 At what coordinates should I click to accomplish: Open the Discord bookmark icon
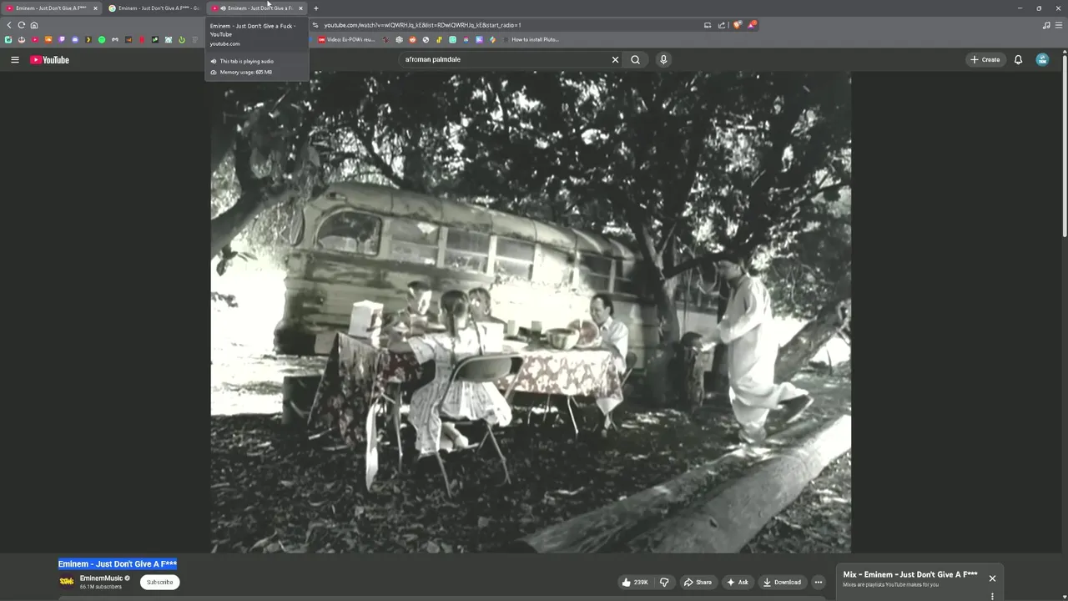click(75, 39)
